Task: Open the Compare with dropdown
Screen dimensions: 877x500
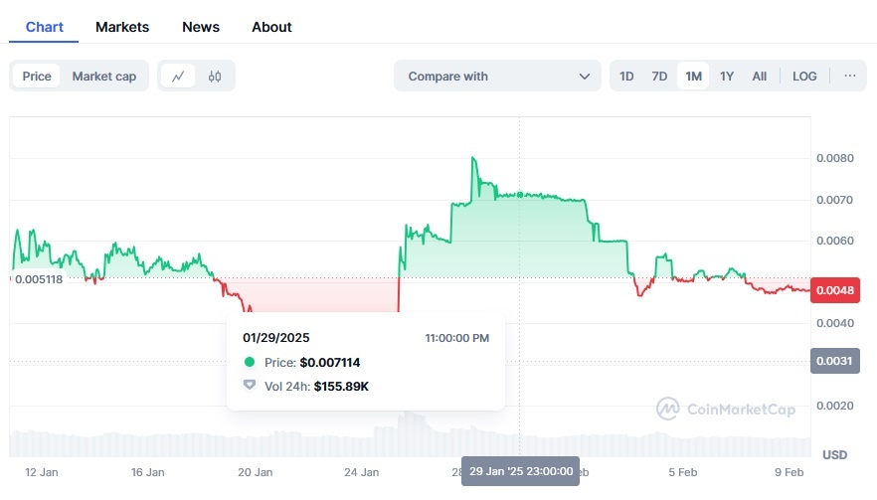Action: pos(497,77)
